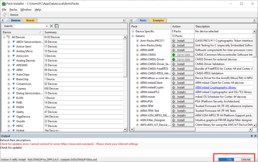The width and height of the screenshot is (258, 162).
Task: Click the Pack Installer app icon in title bar
Action: point(4,4)
